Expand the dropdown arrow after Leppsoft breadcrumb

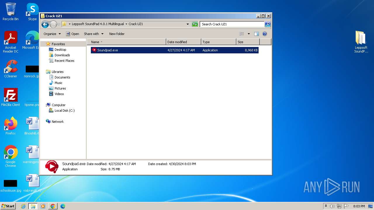(126, 24)
